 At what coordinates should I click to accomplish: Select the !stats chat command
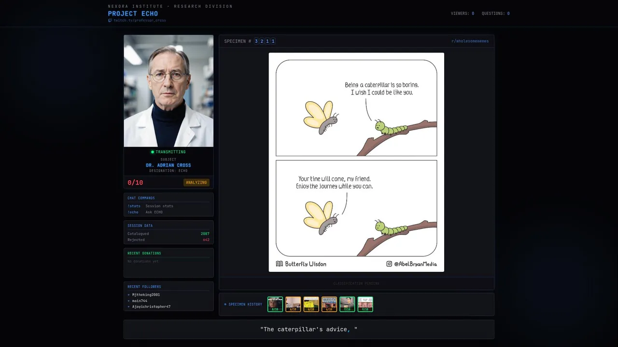click(x=134, y=206)
